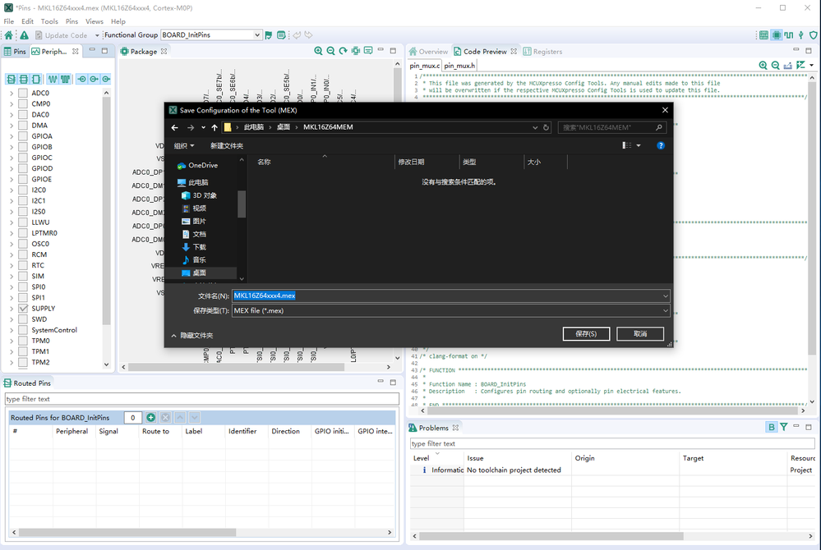The image size is (821, 550).
Task: Uncheck the SUPPLY peripheral checkbox
Action: point(23,309)
